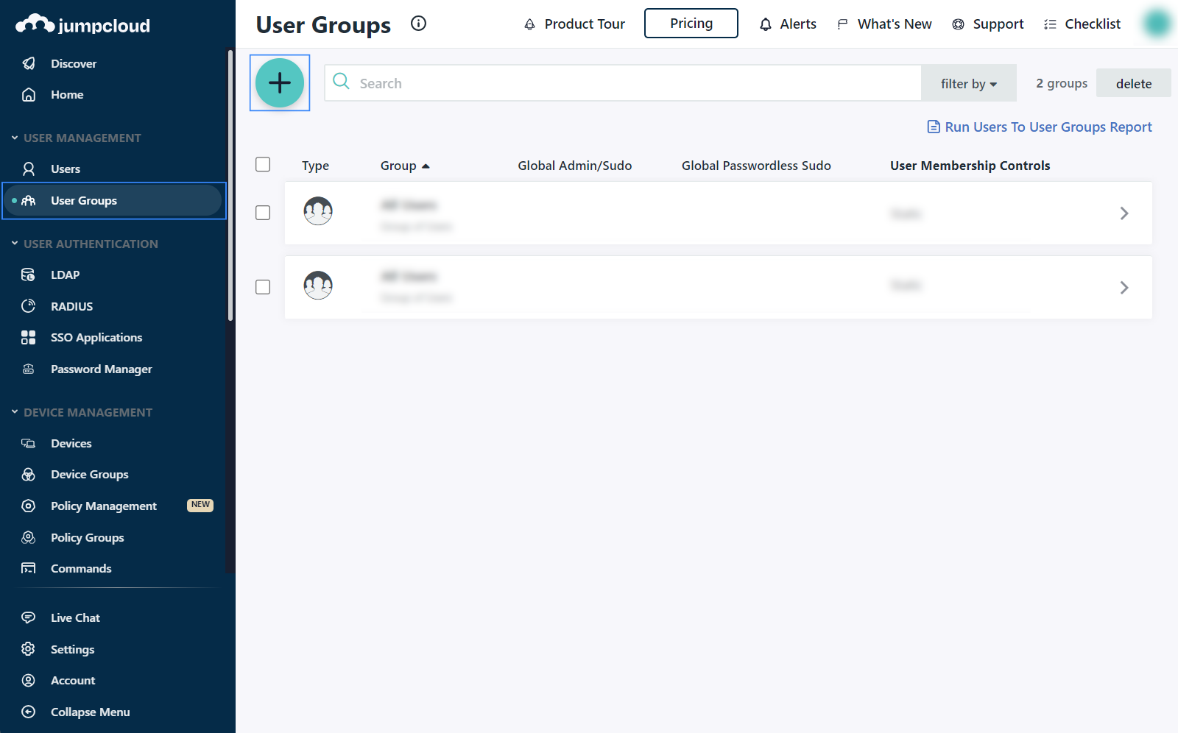Check the second group row checkbox

click(x=263, y=287)
